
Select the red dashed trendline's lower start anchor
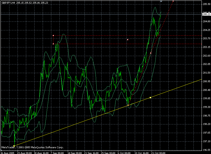(128, 105)
